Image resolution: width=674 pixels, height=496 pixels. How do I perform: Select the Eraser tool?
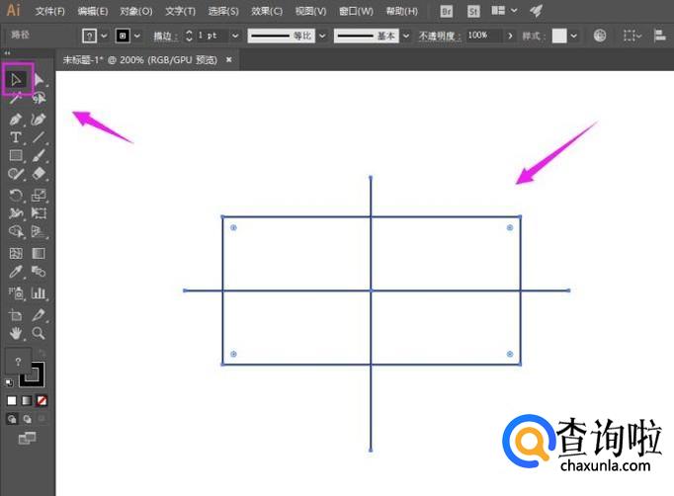(x=39, y=174)
